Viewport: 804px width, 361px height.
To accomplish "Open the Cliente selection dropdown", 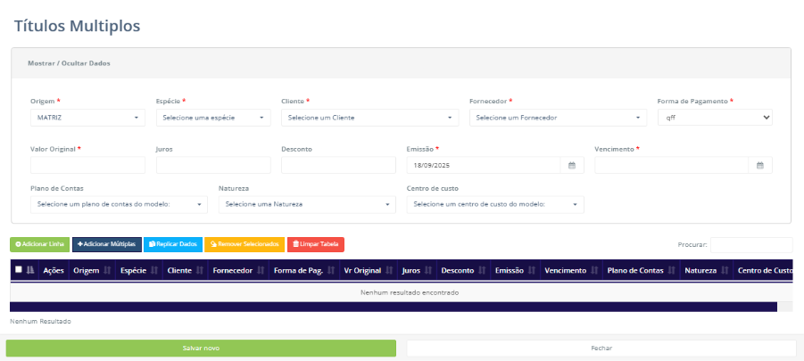I will point(369,118).
